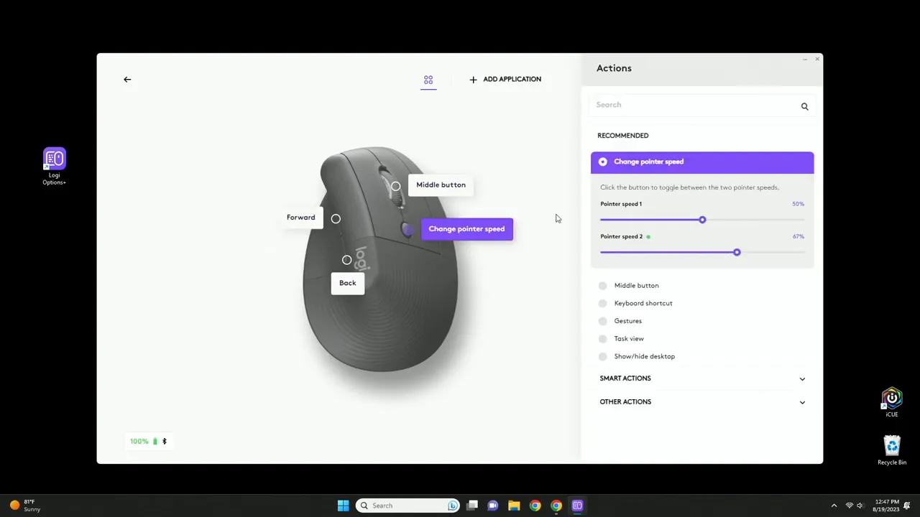Click the apps grid icon in the top toolbar
The image size is (920, 517).
(x=428, y=80)
